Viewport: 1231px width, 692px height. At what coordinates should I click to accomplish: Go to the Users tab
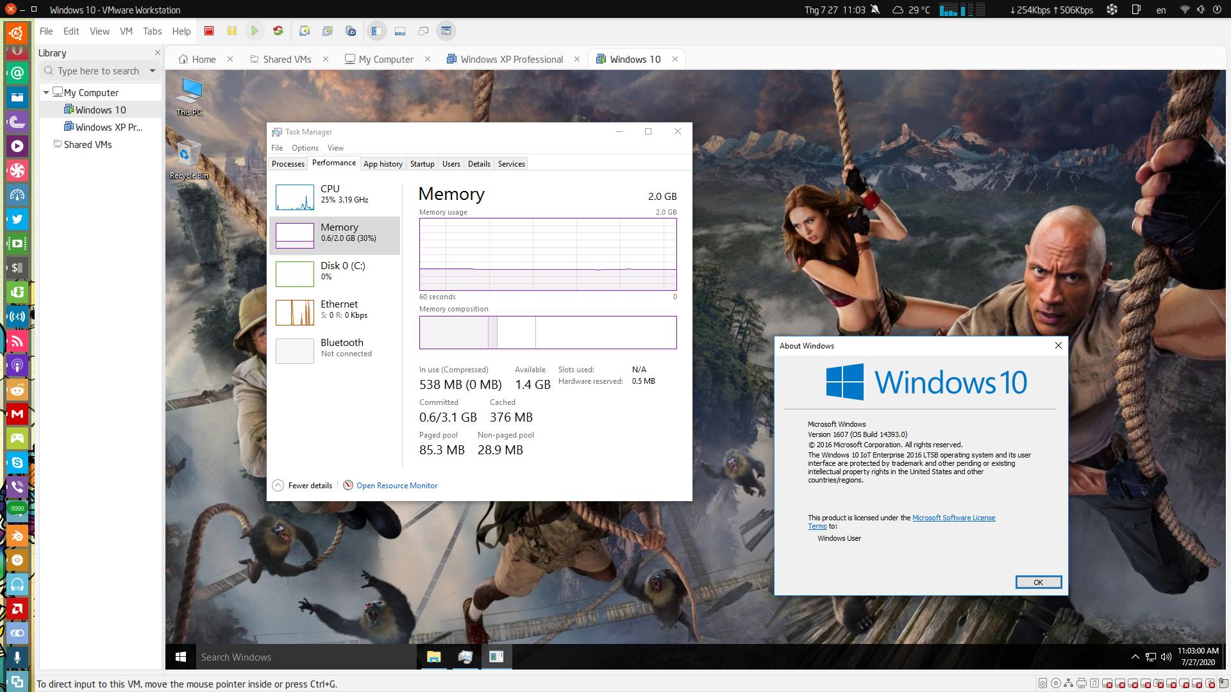pyautogui.click(x=451, y=164)
